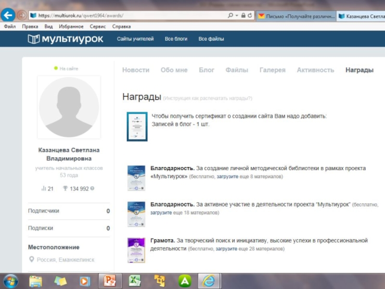Open the Справка menu
This screenshot has width=385, height=289.
121,26
